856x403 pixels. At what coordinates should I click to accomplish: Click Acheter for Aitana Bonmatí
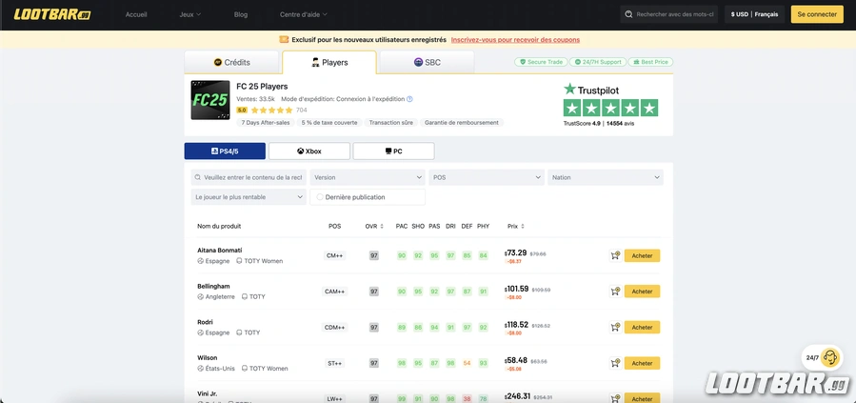(642, 255)
